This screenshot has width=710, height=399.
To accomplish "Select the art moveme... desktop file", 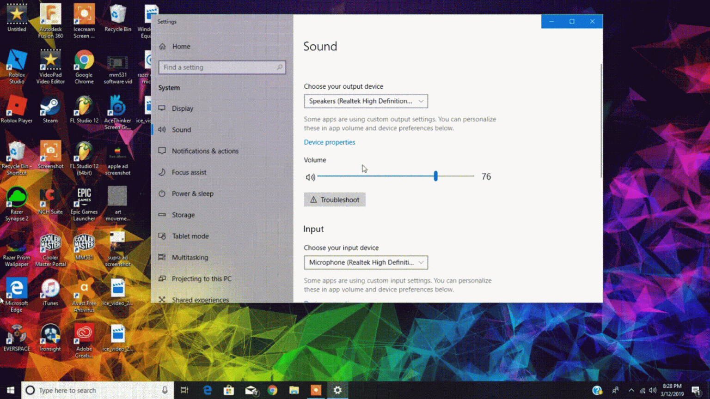I will (x=118, y=204).
